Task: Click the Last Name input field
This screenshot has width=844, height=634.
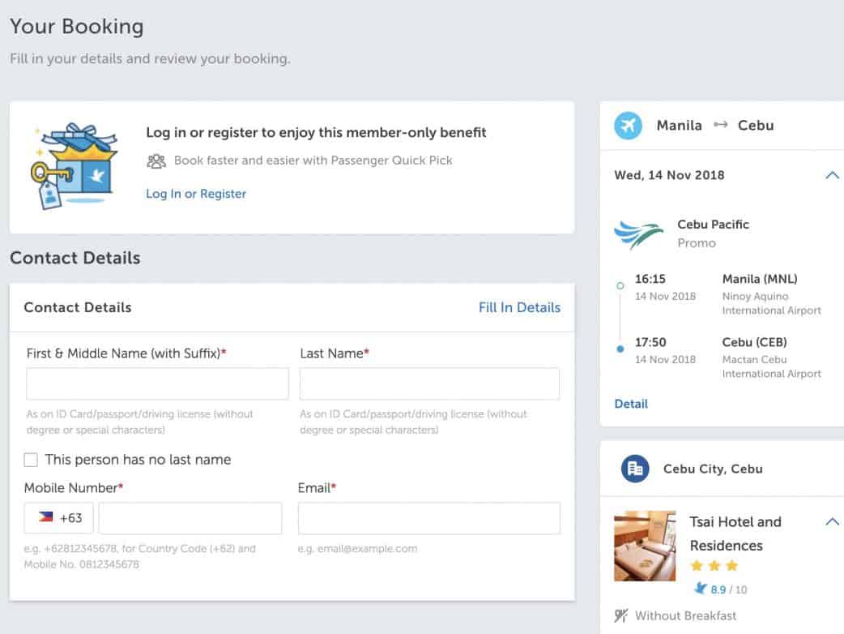Action: [x=429, y=383]
